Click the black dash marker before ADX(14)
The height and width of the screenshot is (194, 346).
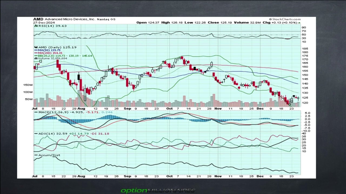click(x=36, y=134)
